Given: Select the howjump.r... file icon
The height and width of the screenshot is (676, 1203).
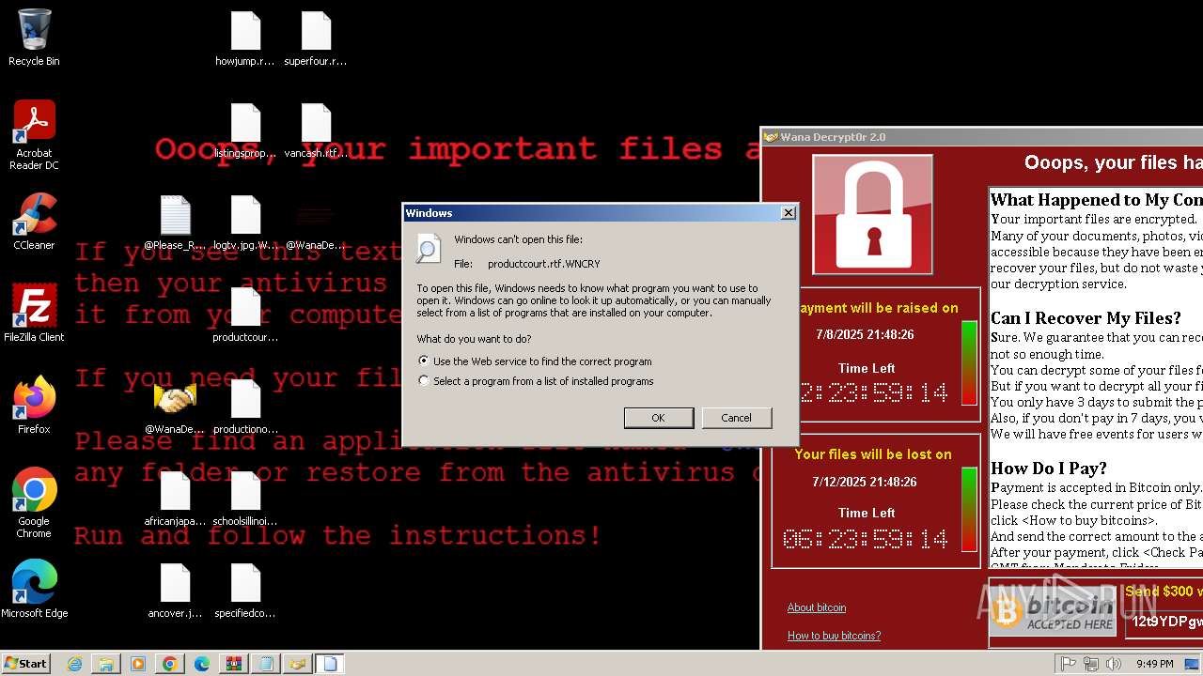Looking at the screenshot, I should click(245, 38).
